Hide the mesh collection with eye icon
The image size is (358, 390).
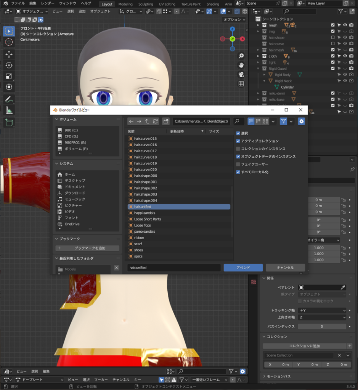coord(345,25)
